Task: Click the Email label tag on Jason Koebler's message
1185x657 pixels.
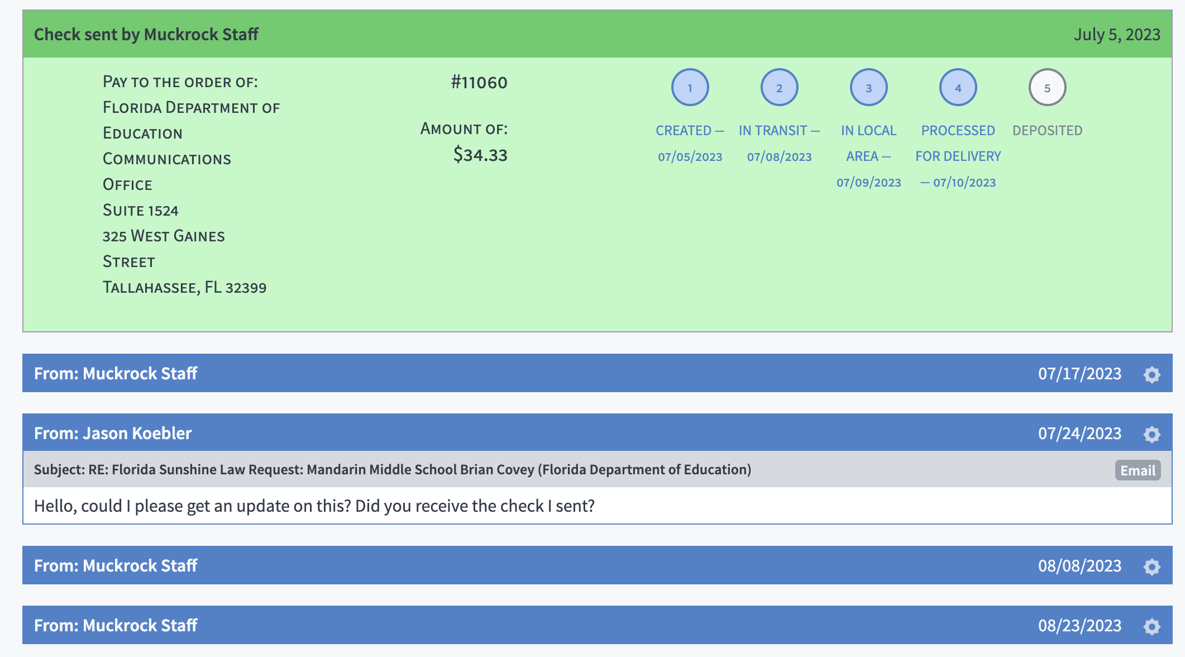Action: 1138,469
